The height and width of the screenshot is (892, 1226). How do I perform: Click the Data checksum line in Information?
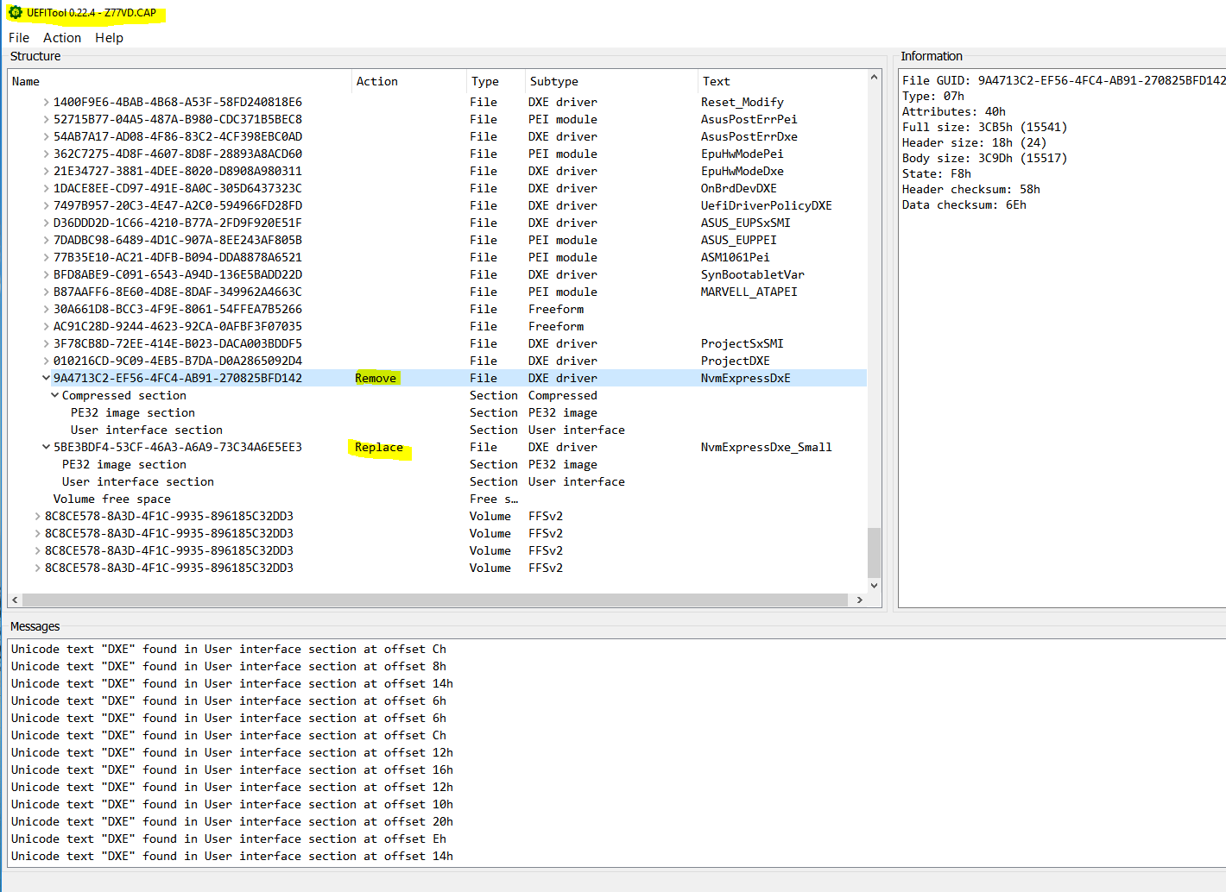[964, 204]
